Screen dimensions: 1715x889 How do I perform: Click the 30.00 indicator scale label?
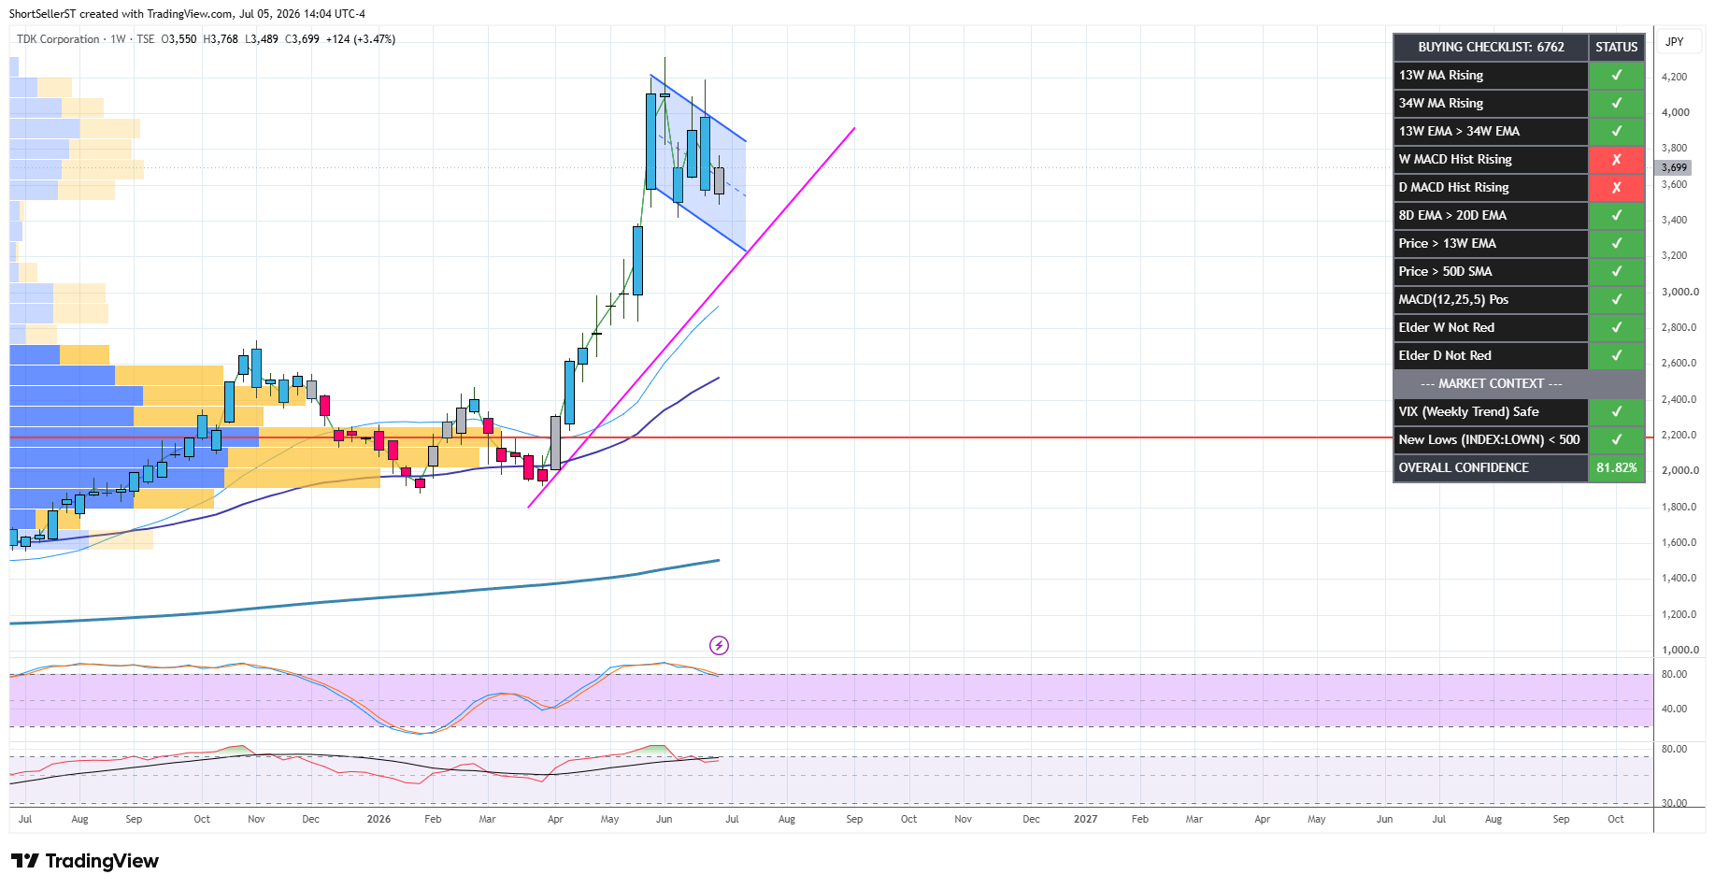coord(1674,803)
